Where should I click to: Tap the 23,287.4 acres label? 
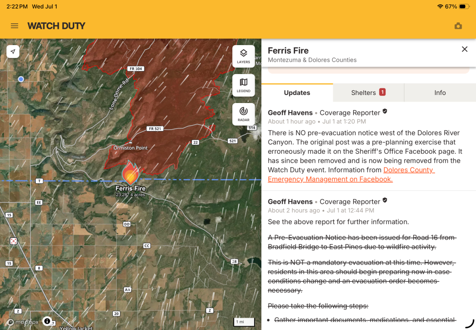pyautogui.click(x=130, y=195)
